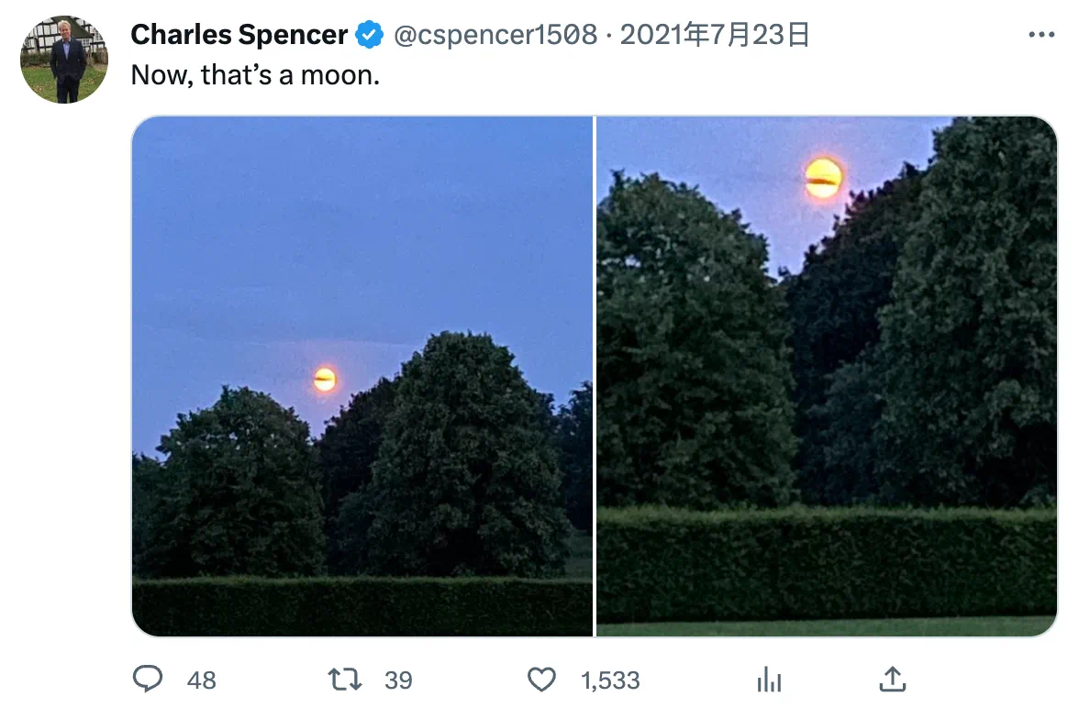Click the Charles Spencer display name

pyautogui.click(x=239, y=35)
